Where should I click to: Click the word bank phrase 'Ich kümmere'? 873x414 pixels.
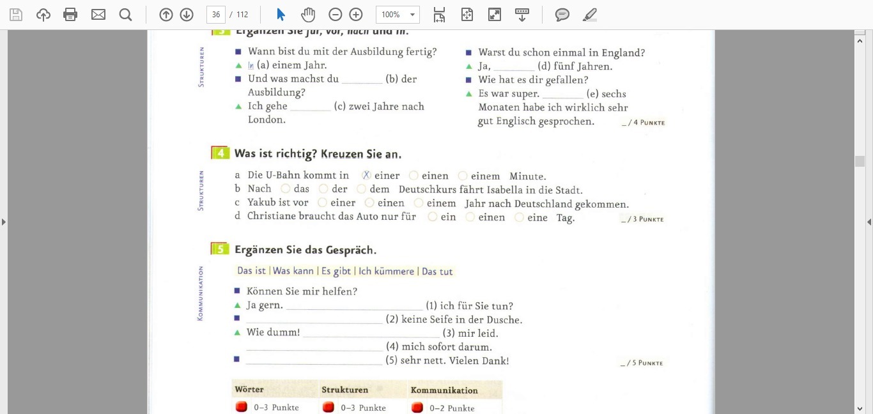coord(386,272)
